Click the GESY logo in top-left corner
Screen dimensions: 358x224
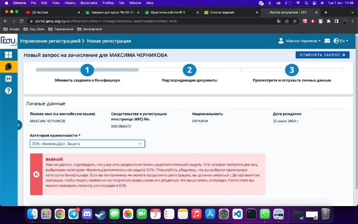click(8, 41)
